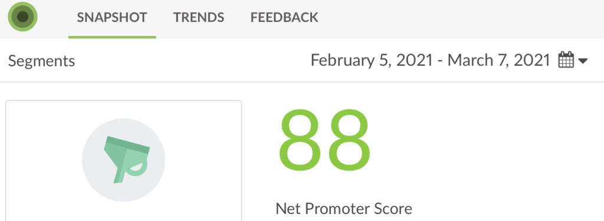
Task: Click the green funnel segment icon
Action: pos(127,159)
